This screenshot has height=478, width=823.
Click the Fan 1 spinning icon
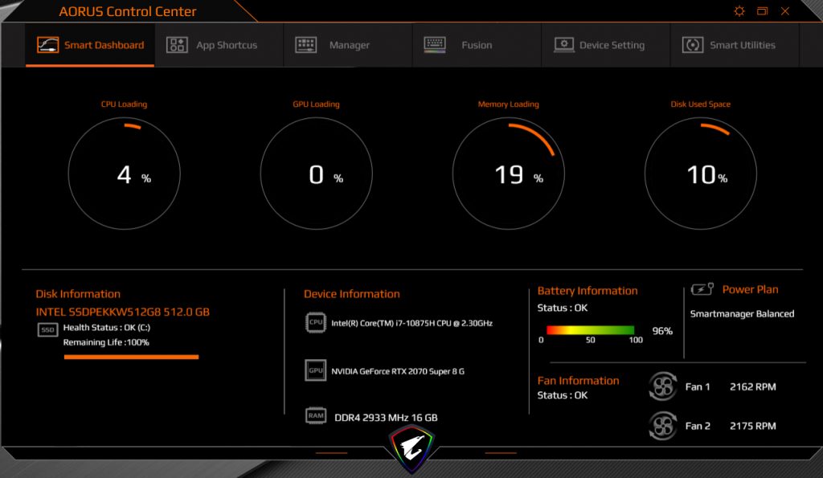(663, 386)
